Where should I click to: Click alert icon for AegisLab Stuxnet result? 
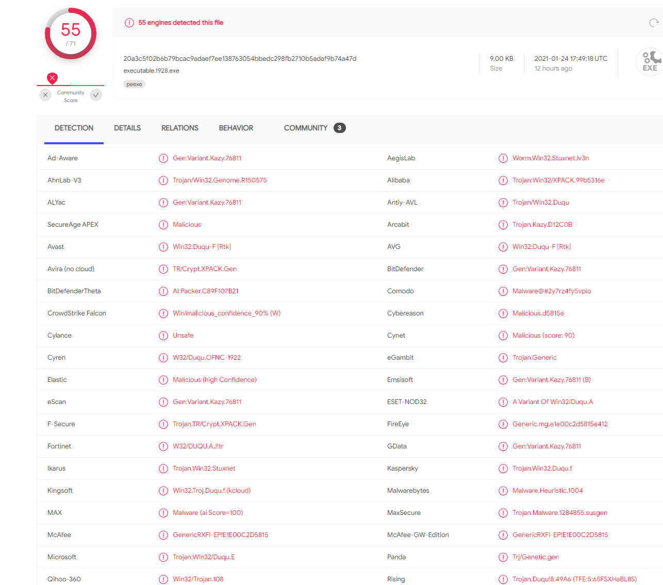[x=503, y=158]
